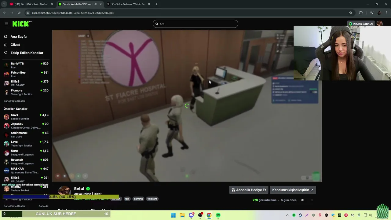Open FalconBee channel in sidebar
Viewport: 391px width, 220px height.
click(x=26, y=74)
